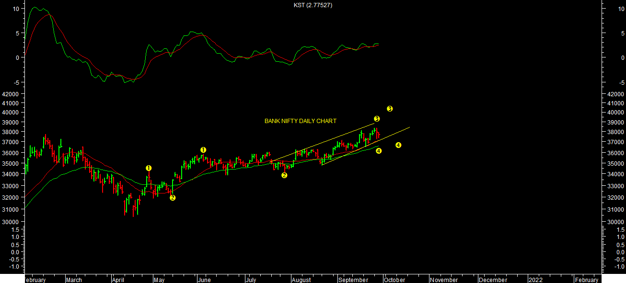Screen dimensions: 626x283
Task: Click the 2022 year label on the time axis
Action: (x=535, y=280)
